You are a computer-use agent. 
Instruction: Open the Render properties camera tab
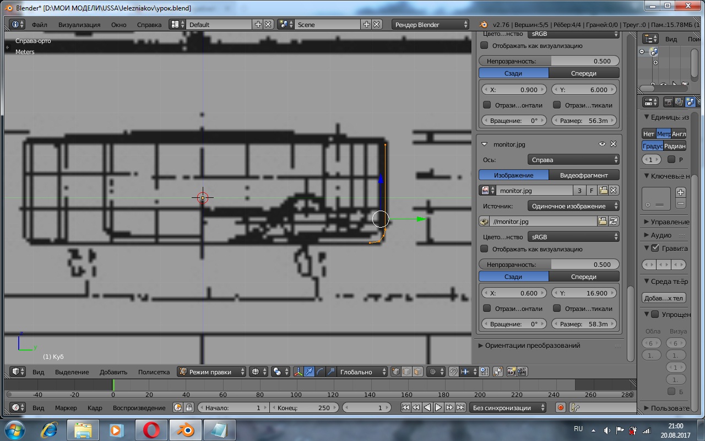(668, 102)
